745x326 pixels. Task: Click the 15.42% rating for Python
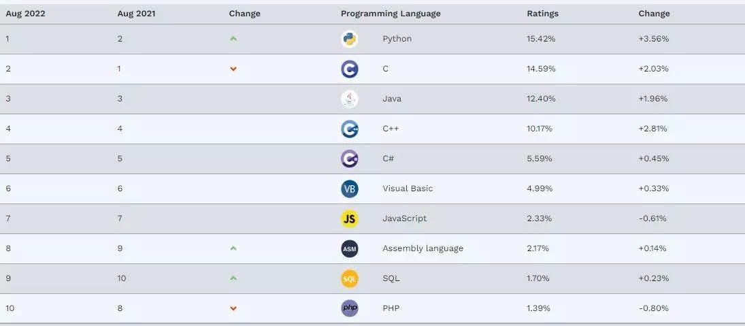tap(541, 39)
